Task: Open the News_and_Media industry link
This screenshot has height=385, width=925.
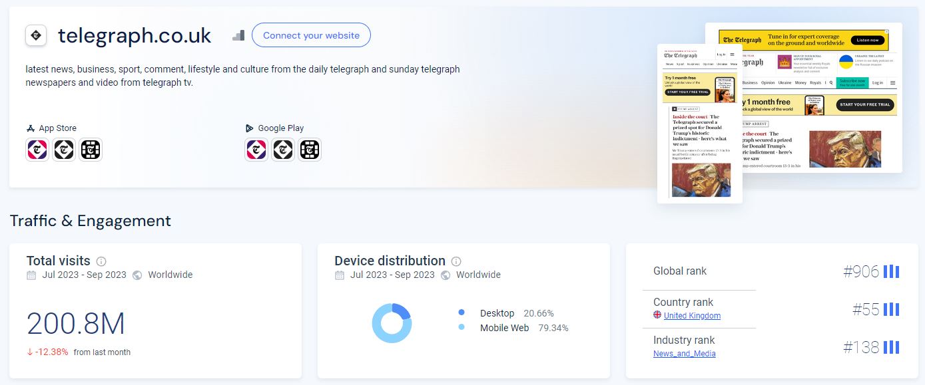Action: tap(685, 354)
